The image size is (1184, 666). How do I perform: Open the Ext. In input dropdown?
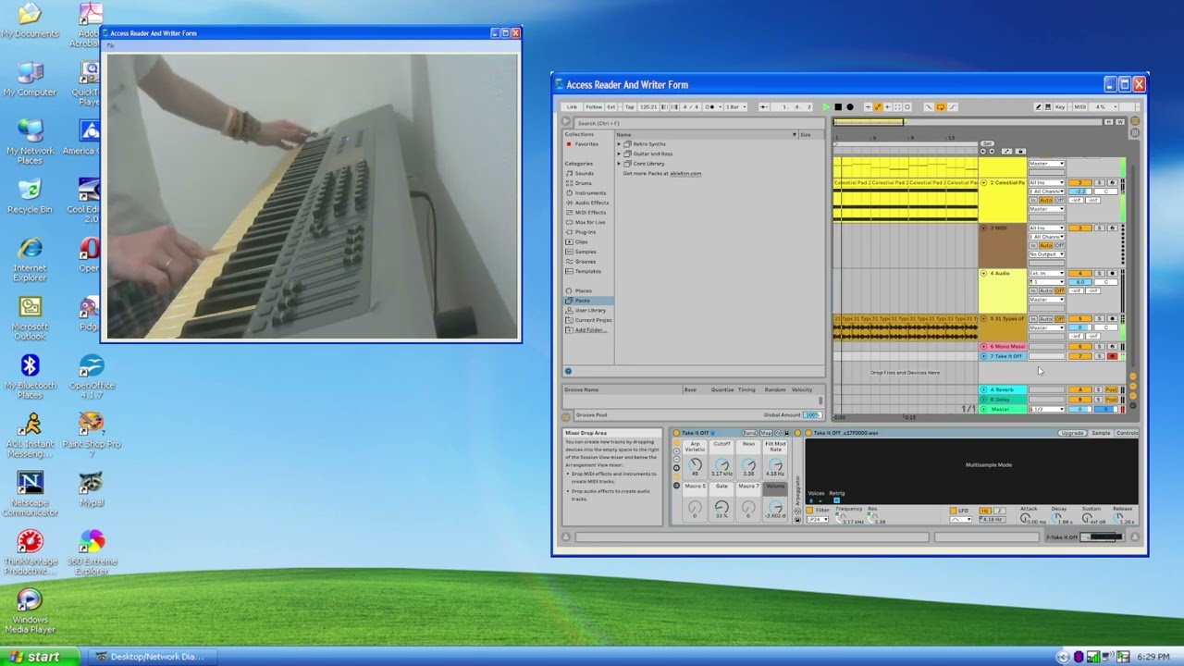click(x=1046, y=273)
